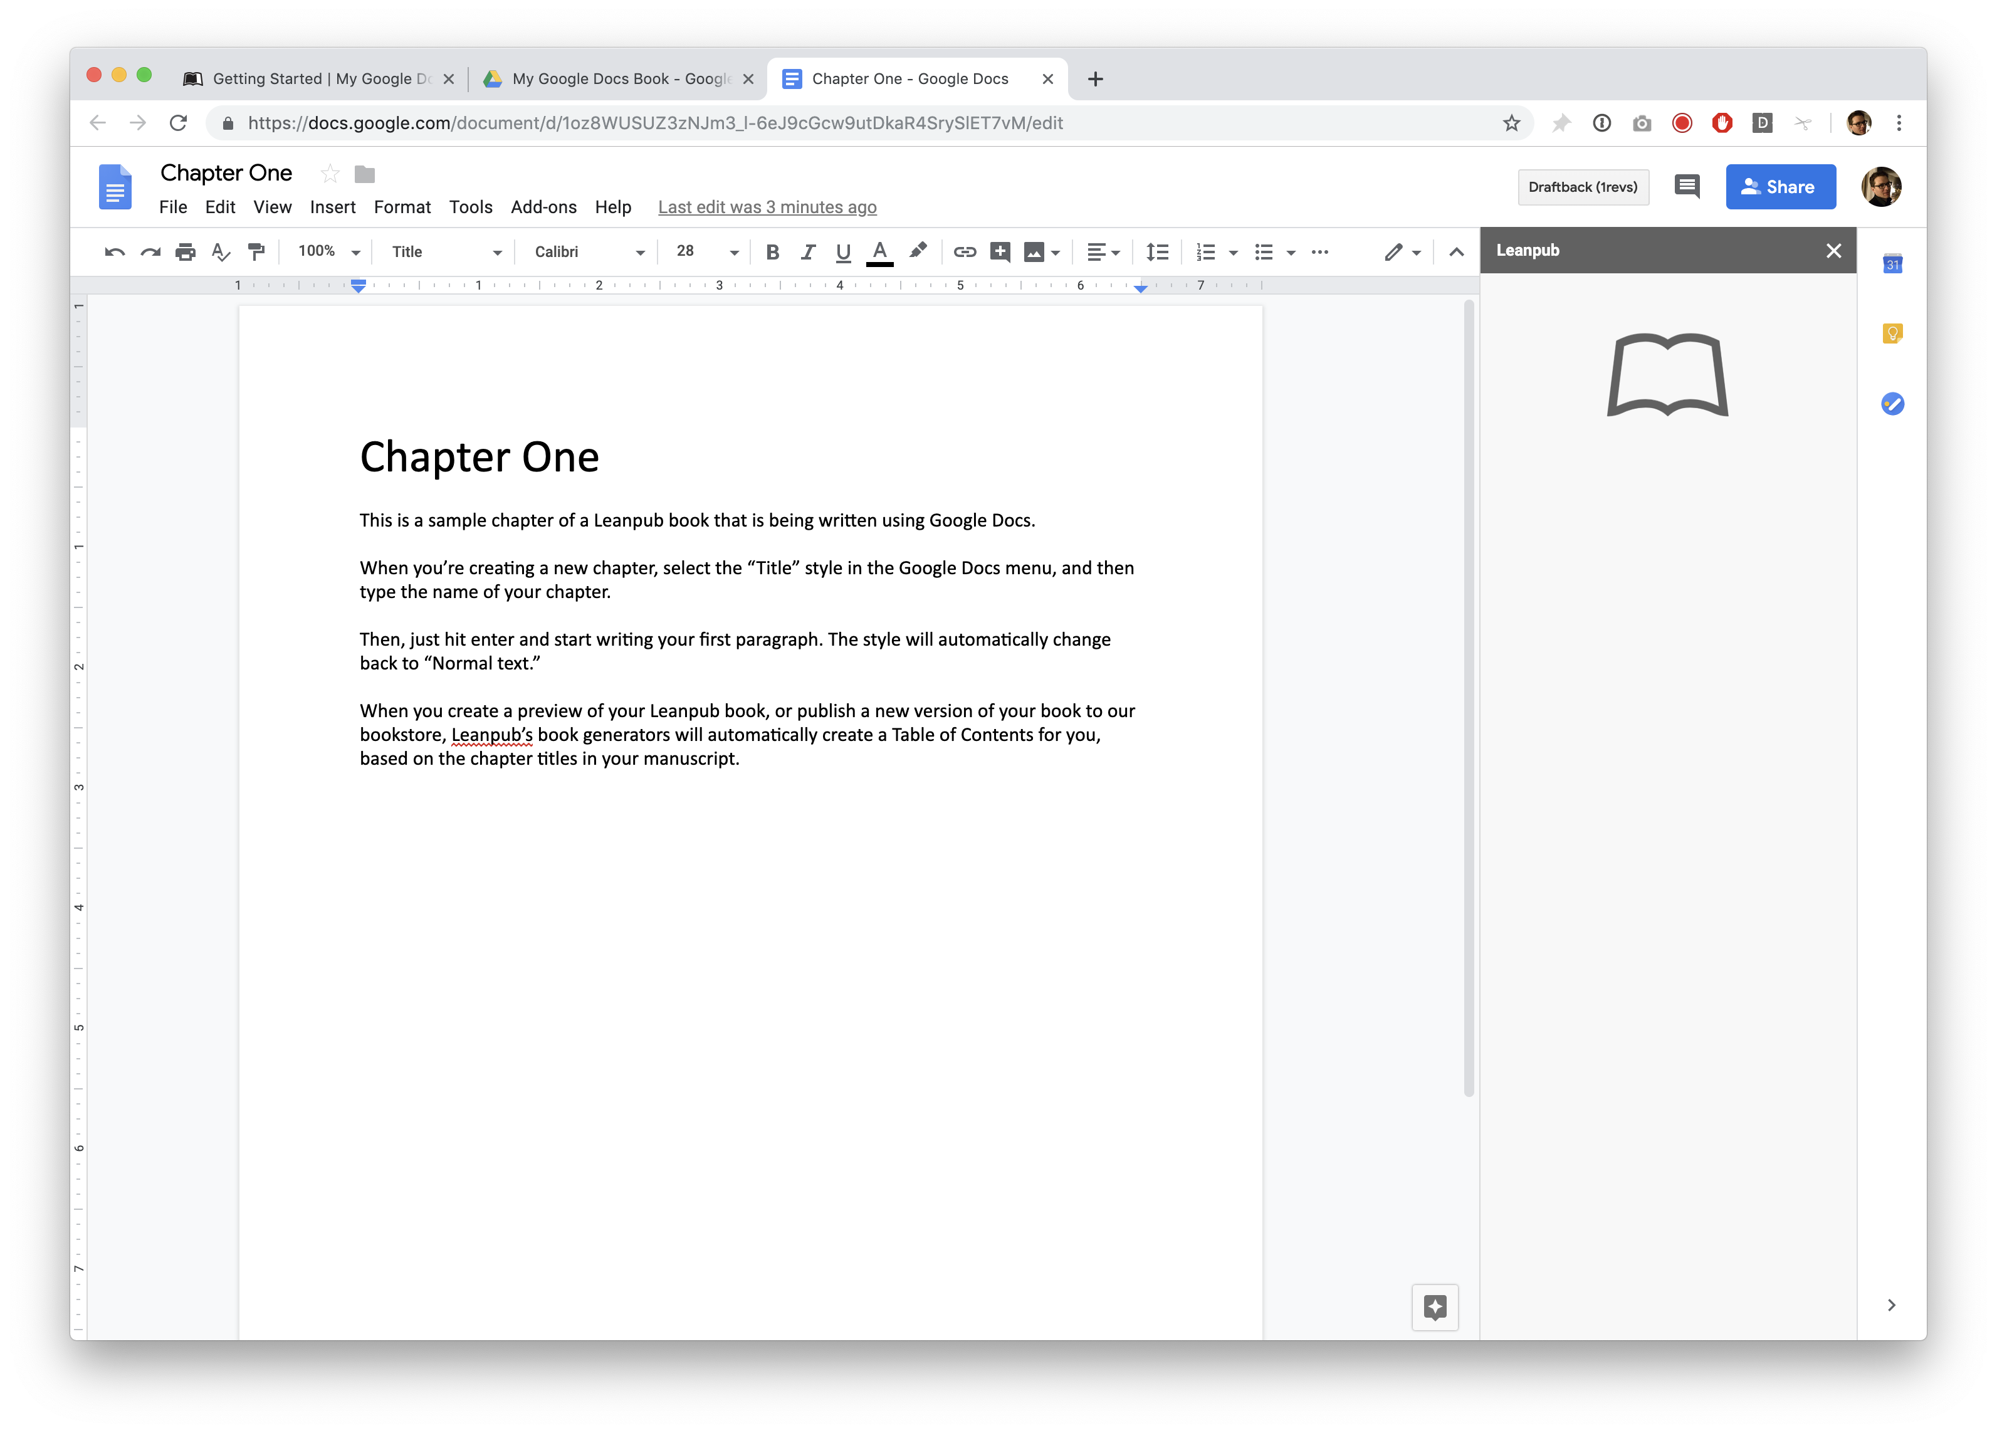Open the text alignment dropdown

click(1103, 252)
